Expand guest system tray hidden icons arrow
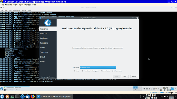The image size is (177, 99). click(159, 89)
